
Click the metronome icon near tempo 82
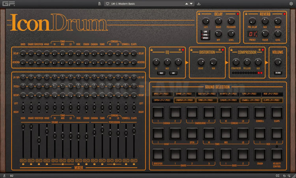4,176
